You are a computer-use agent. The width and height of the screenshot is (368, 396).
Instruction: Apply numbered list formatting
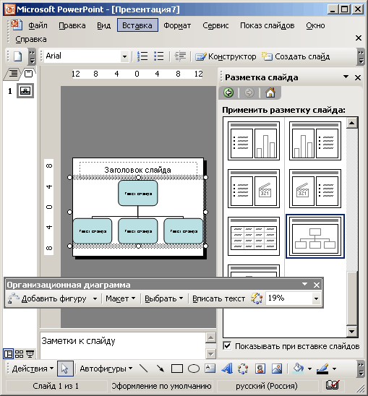tap(143, 56)
